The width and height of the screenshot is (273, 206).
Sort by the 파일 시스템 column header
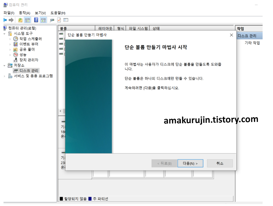tap(138, 28)
